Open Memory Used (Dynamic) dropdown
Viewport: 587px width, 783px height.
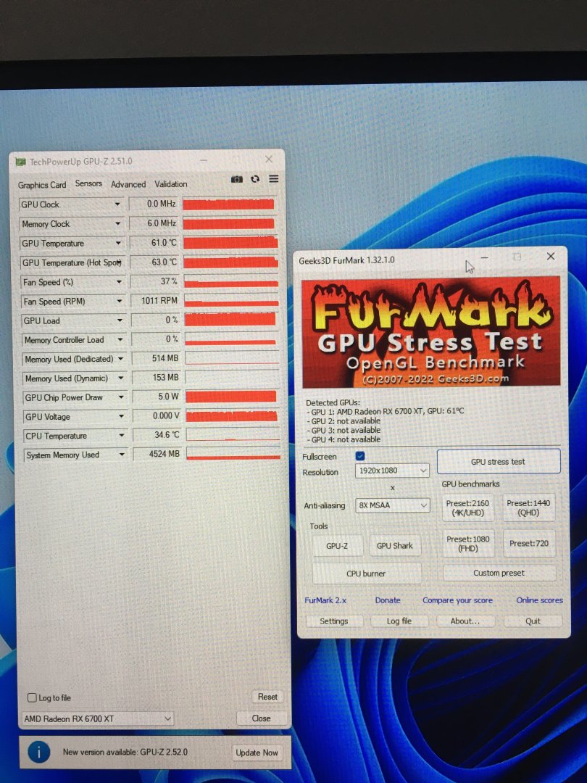[120, 378]
